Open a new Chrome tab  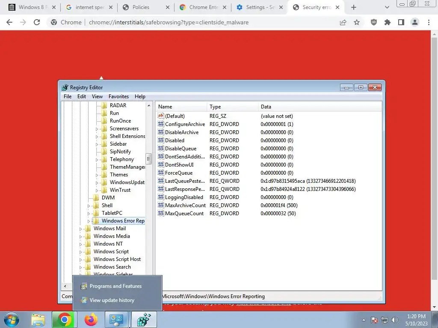pyautogui.click(x=354, y=7)
